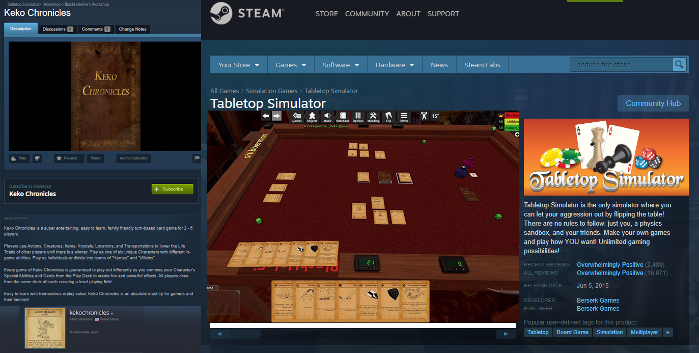The image size is (699, 353).
Task: Expand the Your Store dropdown
Action: pyautogui.click(x=239, y=65)
